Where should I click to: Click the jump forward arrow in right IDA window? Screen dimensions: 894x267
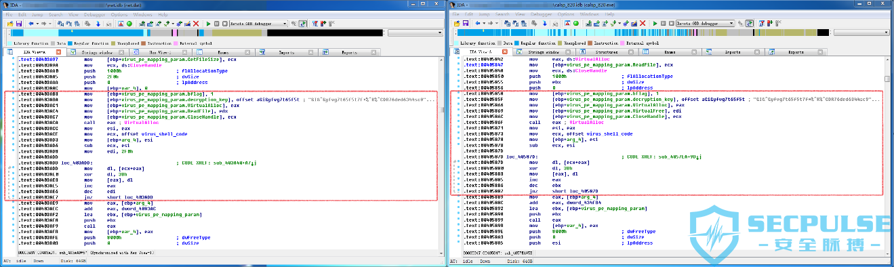490,24
